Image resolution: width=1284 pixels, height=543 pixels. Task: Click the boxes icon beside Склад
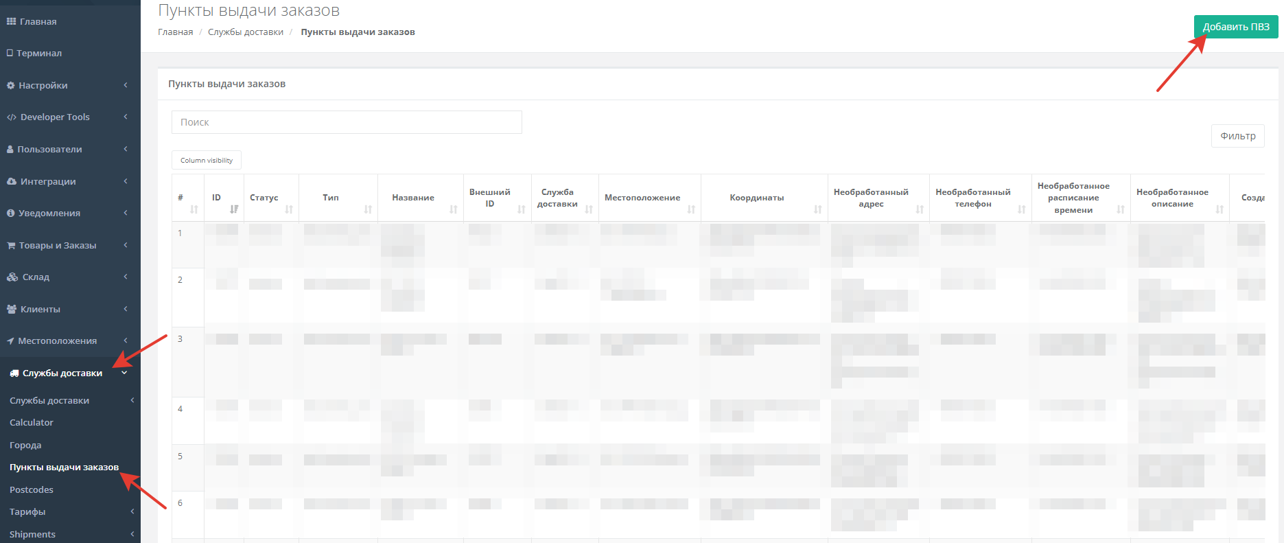coord(12,277)
